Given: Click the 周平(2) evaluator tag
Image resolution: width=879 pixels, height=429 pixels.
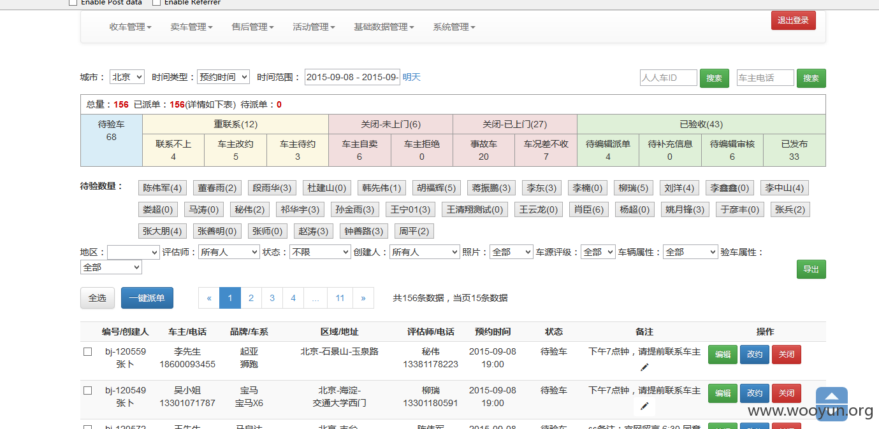Looking at the screenshot, I should pos(414,231).
